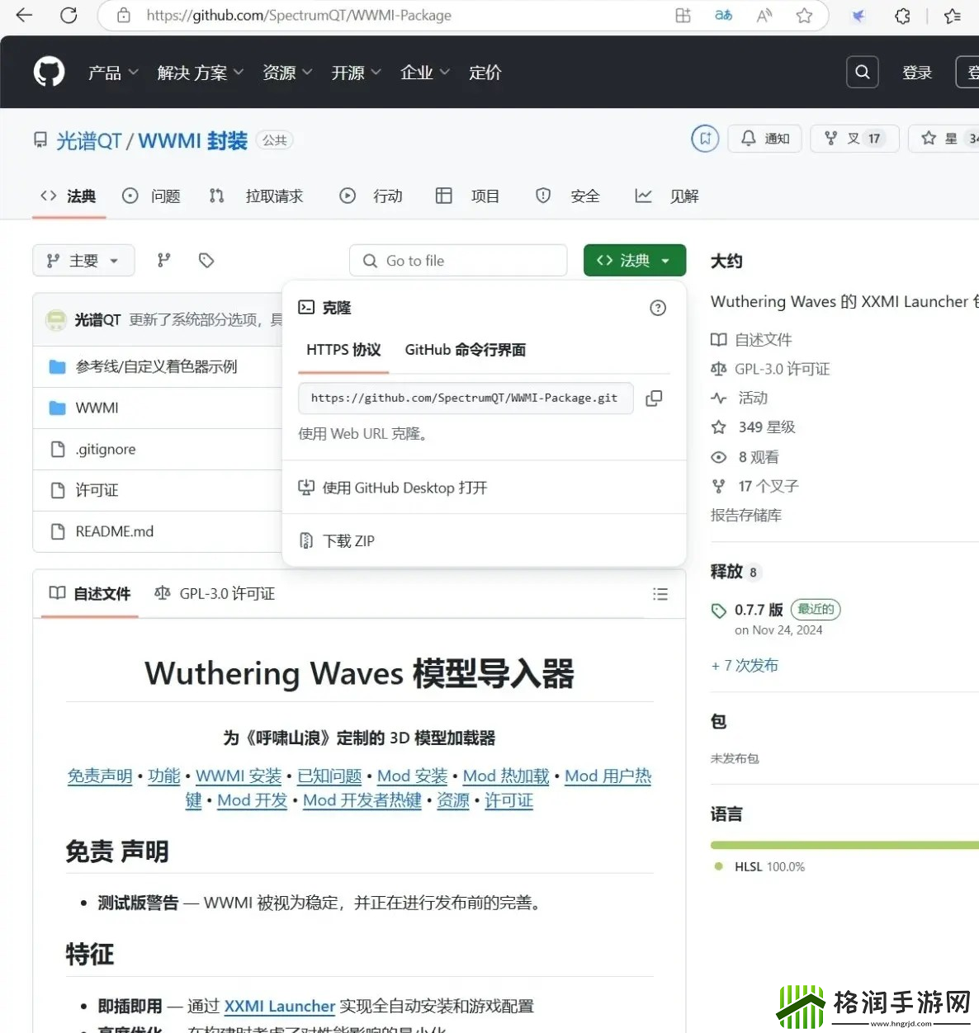Switch to the 问题 tab
This screenshot has width=979, height=1033.
(x=152, y=196)
